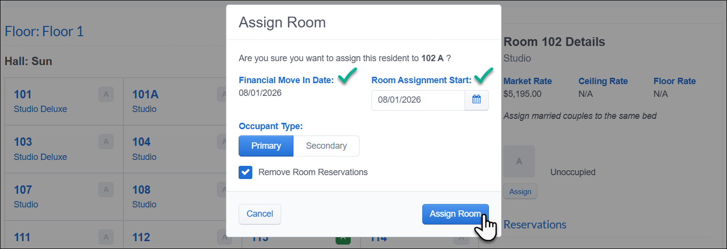
Task: Select Primary occupant type
Action: 266,146
